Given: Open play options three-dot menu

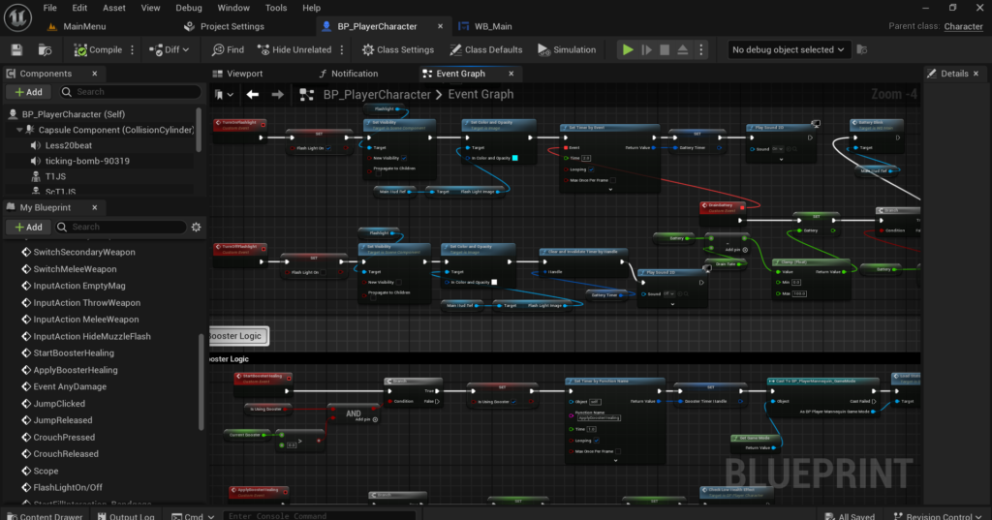Looking at the screenshot, I should pyautogui.click(x=701, y=50).
